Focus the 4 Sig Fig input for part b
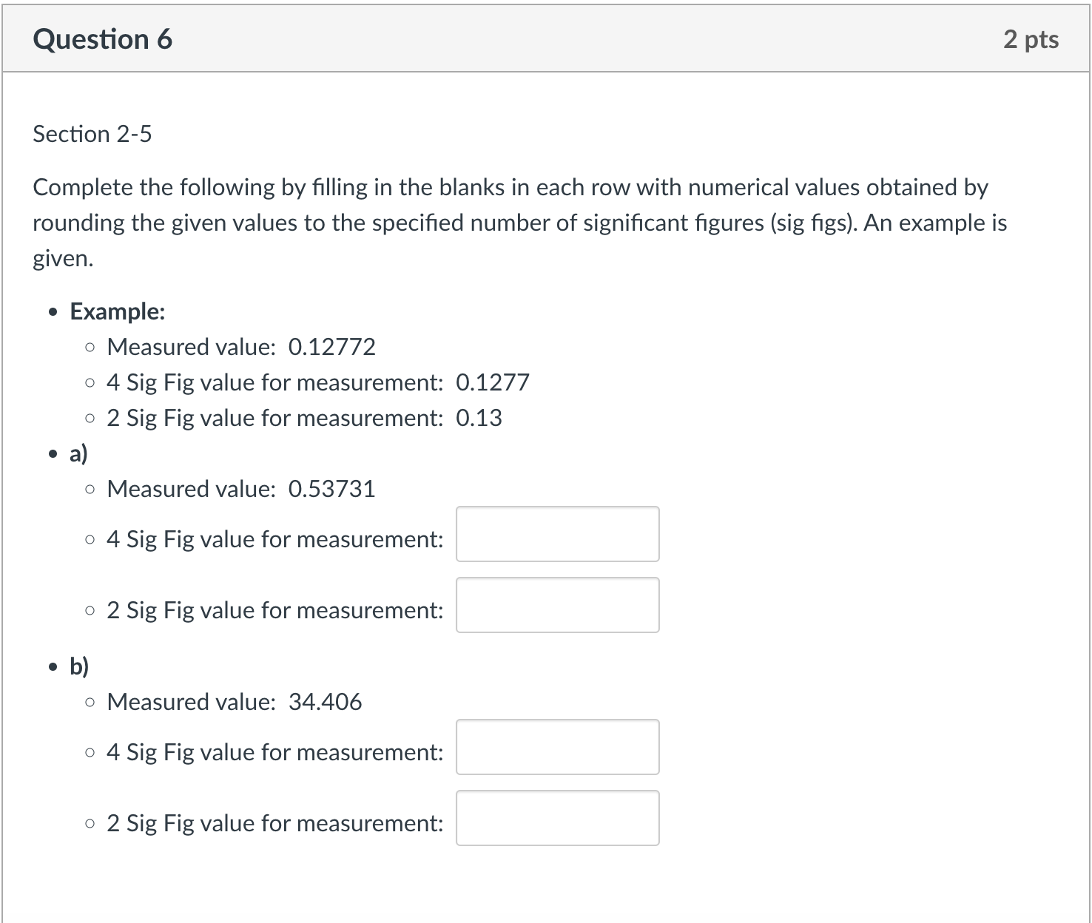Screen dimensions: 1092x923 click(557, 747)
